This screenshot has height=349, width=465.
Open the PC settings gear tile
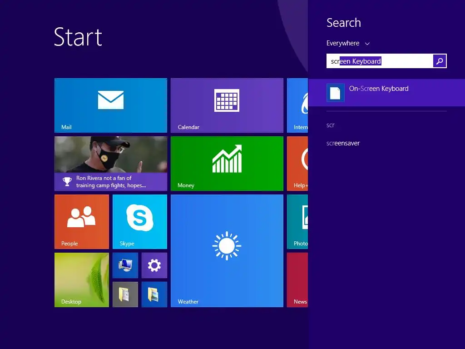tap(154, 265)
